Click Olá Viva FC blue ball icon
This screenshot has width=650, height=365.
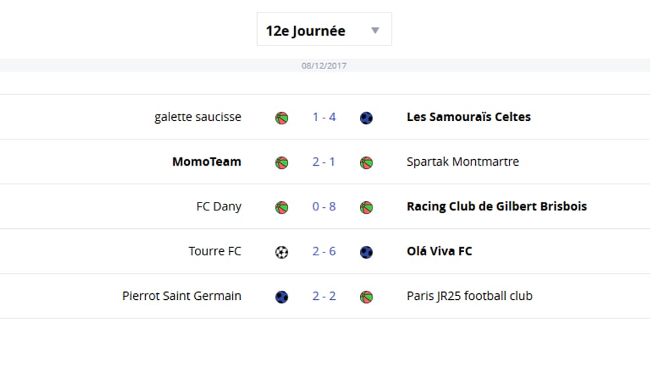pos(366,252)
